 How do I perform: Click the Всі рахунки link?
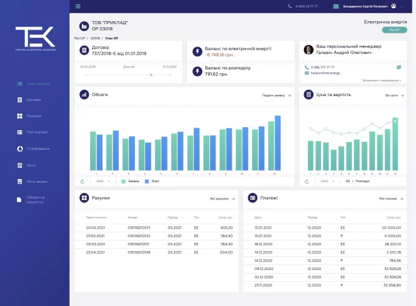pyautogui.click(x=223, y=199)
